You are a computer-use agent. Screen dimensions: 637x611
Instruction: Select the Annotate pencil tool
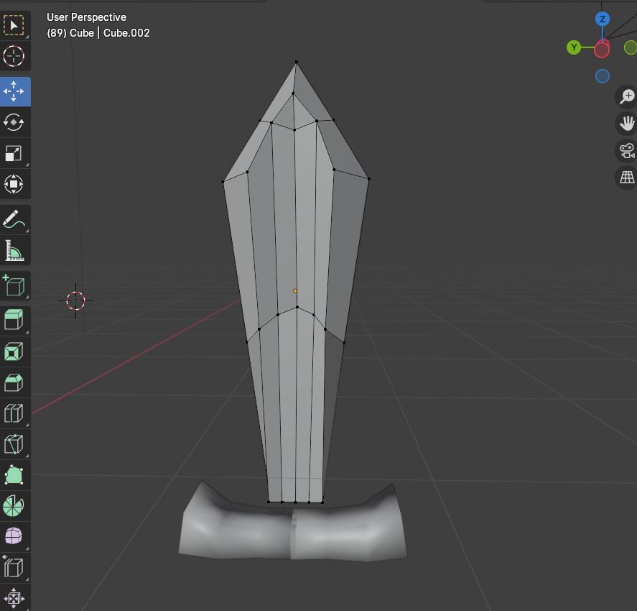(14, 219)
